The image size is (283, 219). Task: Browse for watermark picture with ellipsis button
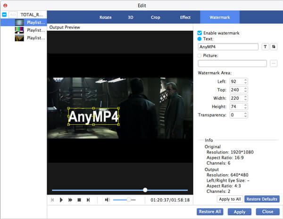274,63
